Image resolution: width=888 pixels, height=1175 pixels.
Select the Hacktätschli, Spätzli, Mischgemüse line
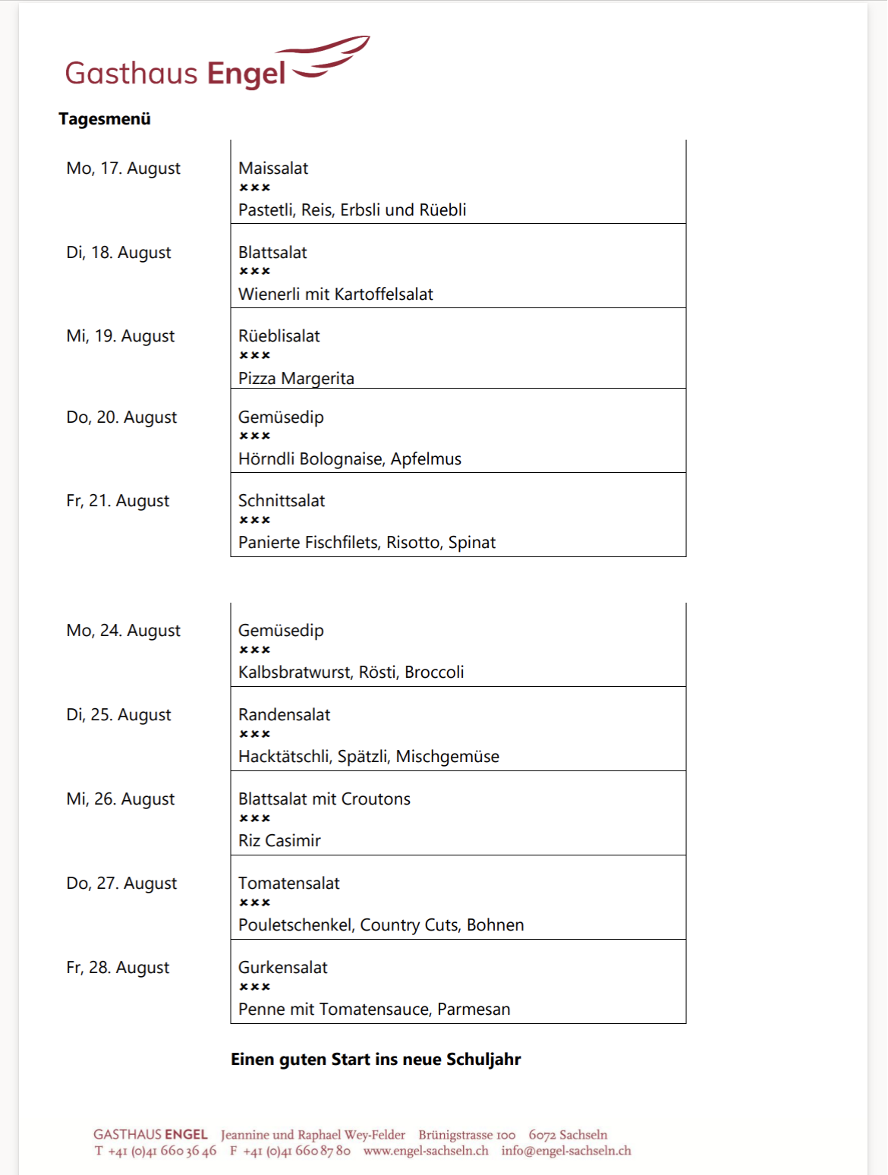[x=369, y=757]
